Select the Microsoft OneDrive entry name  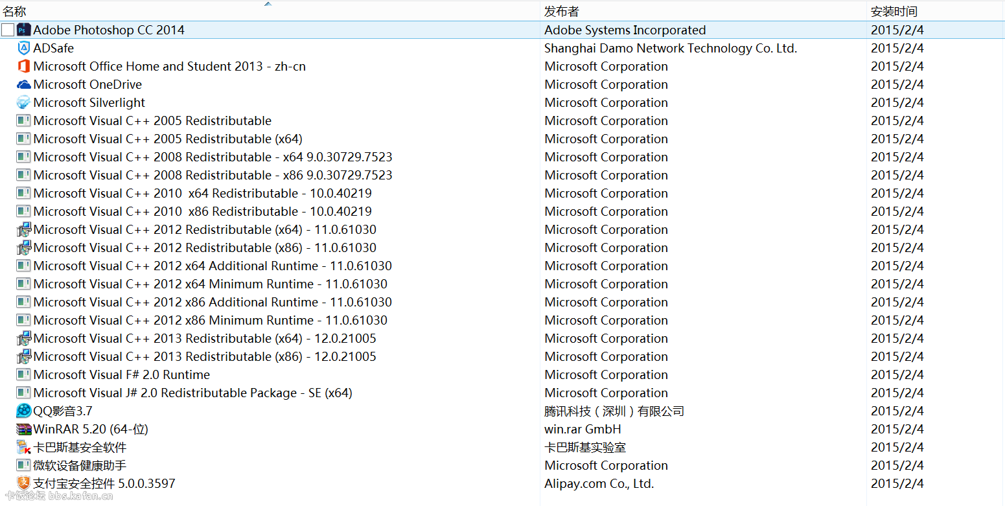(x=87, y=84)
